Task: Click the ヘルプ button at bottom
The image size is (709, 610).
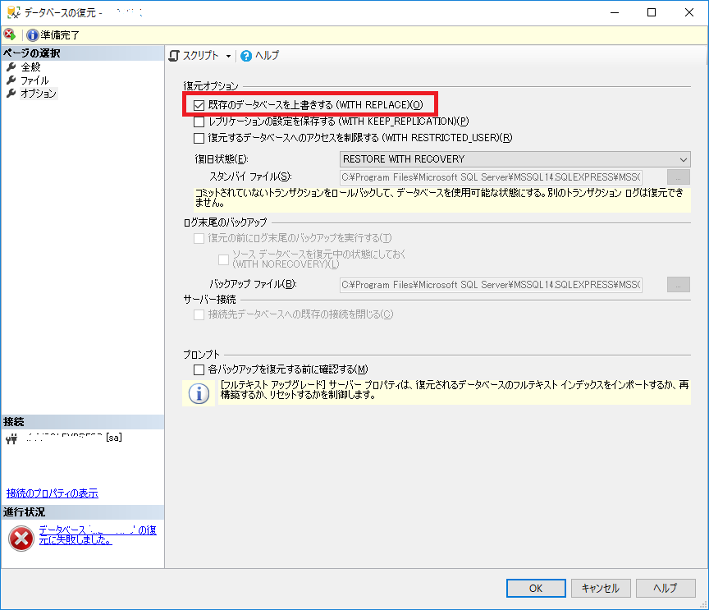Action: [666, 589]
